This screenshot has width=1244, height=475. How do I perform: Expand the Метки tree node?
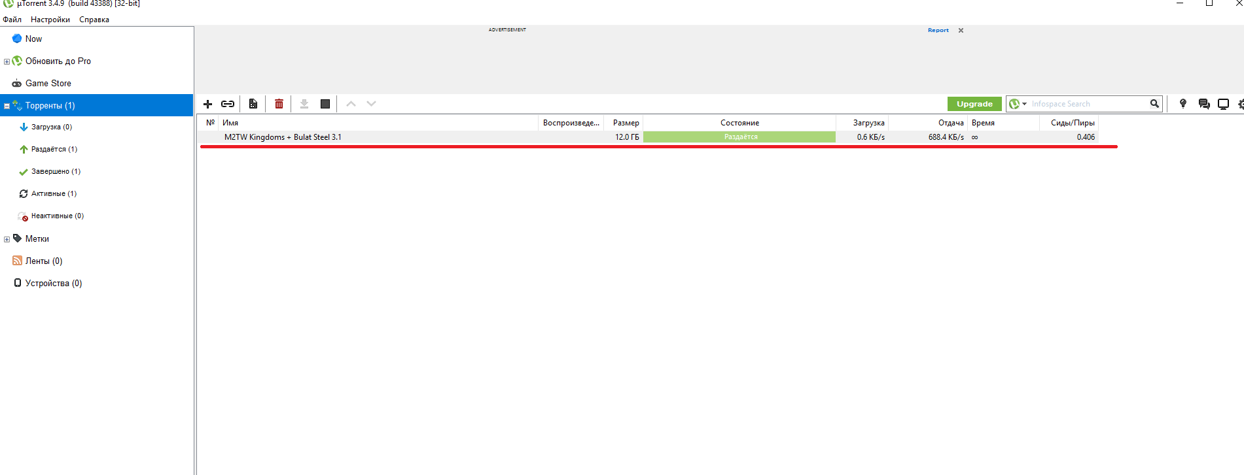7,239
